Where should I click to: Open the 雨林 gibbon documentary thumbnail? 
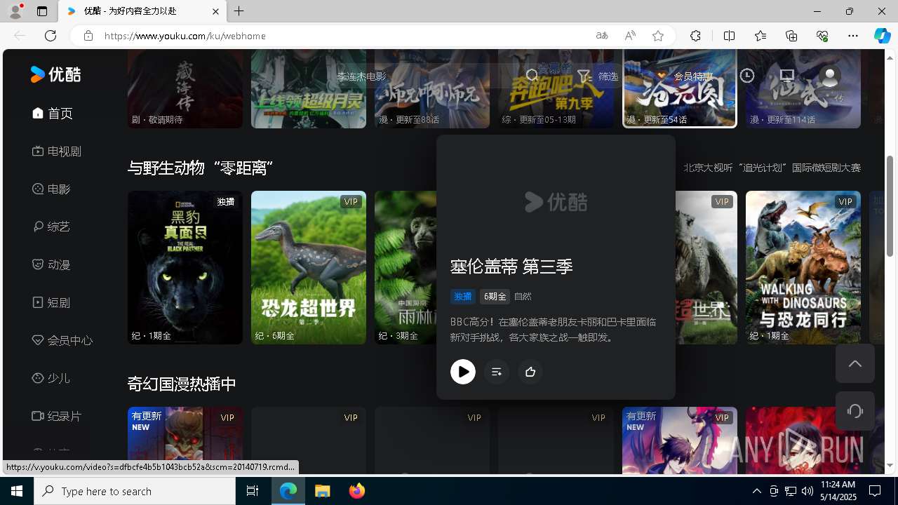click(x=406, y=267)
